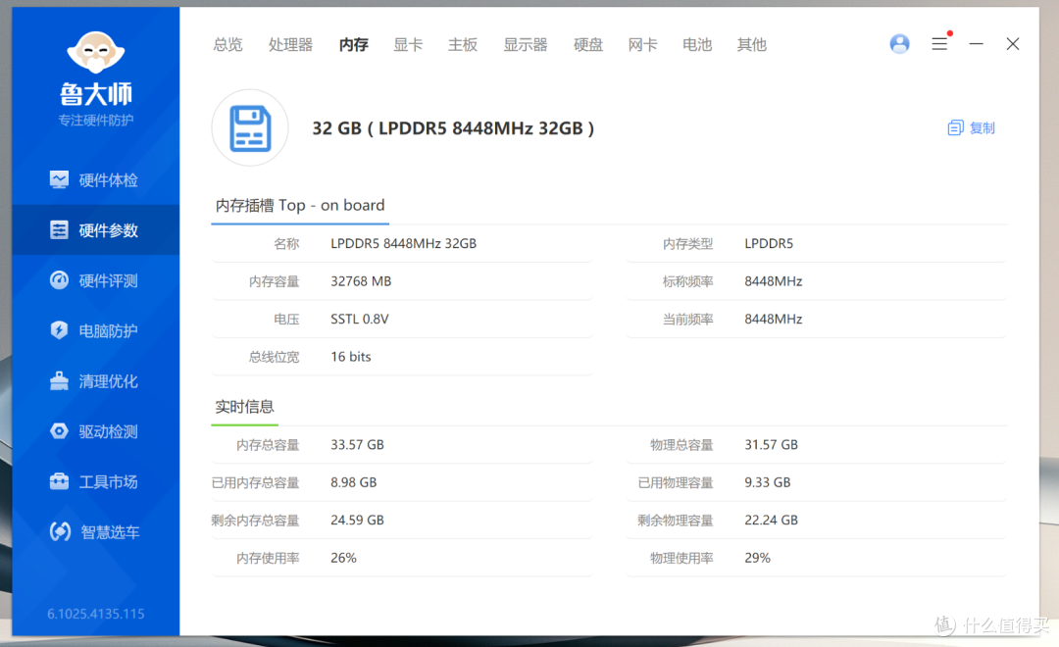Click the 专注硬件防护 slogan text
The height and width of the screenshot is (647, 1059).
tap(96, 121)
